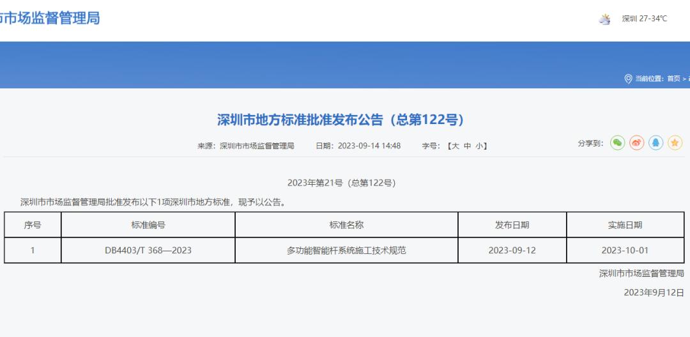Share the announcement to Sina Weibo
The image size is (690, 337).
[636, 143]
